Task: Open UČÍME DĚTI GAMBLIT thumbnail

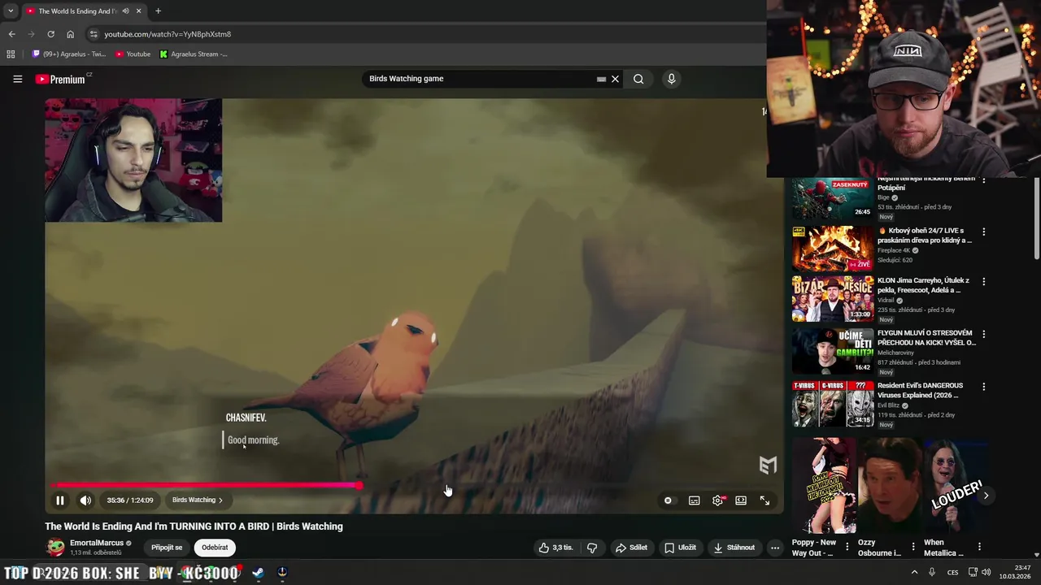Action: (x=833, y=350)
